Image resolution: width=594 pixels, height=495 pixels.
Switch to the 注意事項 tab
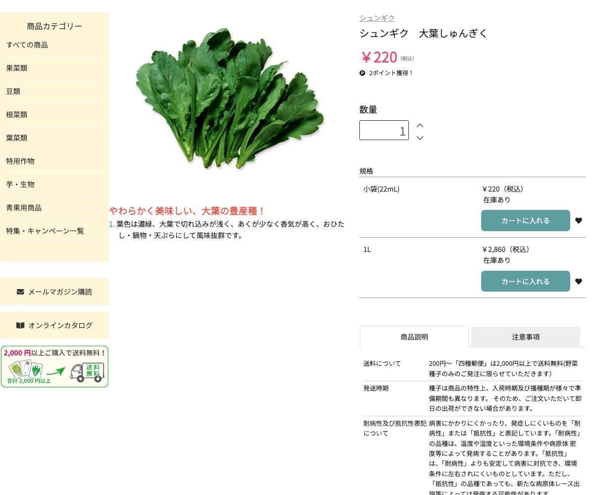coord(526,337)
